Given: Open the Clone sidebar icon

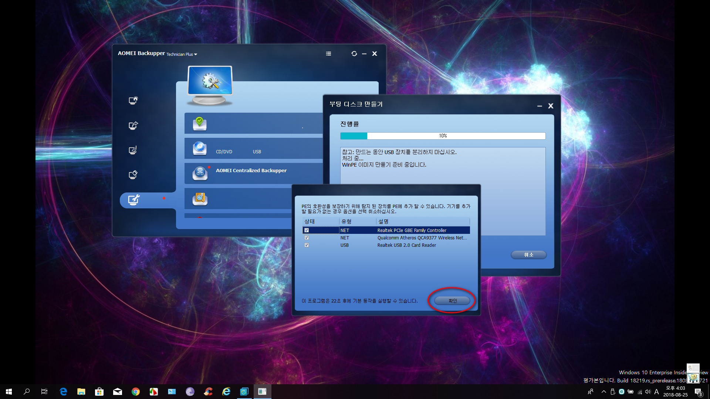Looking at the screenshot, I should point(133,174).
